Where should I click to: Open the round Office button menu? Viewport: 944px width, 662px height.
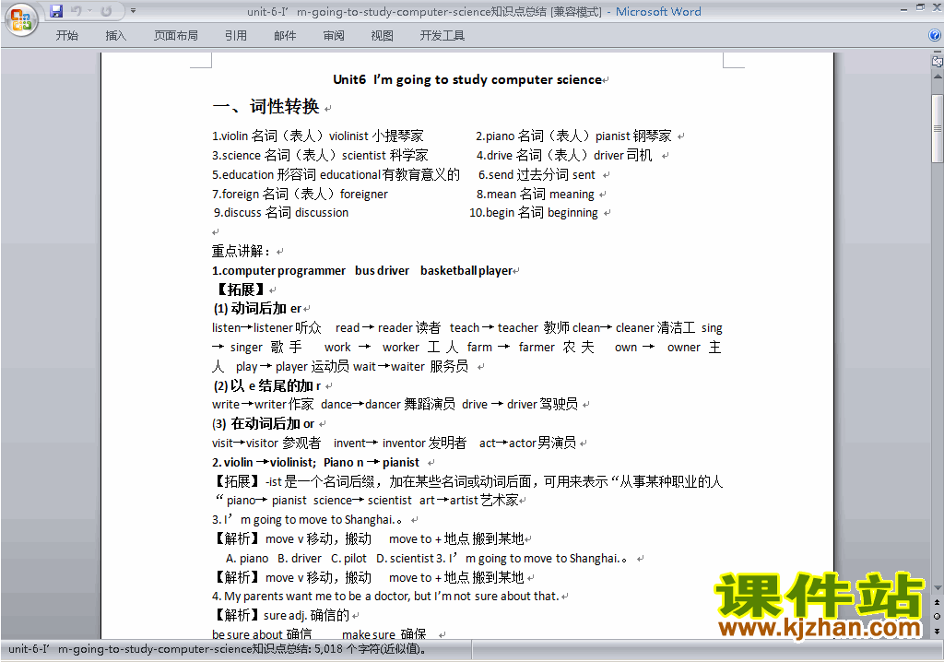tap(21, 20)
